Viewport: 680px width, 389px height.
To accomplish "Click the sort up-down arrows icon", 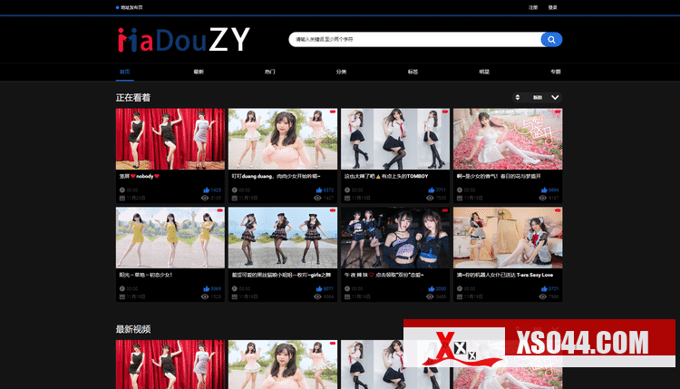I will tap(518, 97).
